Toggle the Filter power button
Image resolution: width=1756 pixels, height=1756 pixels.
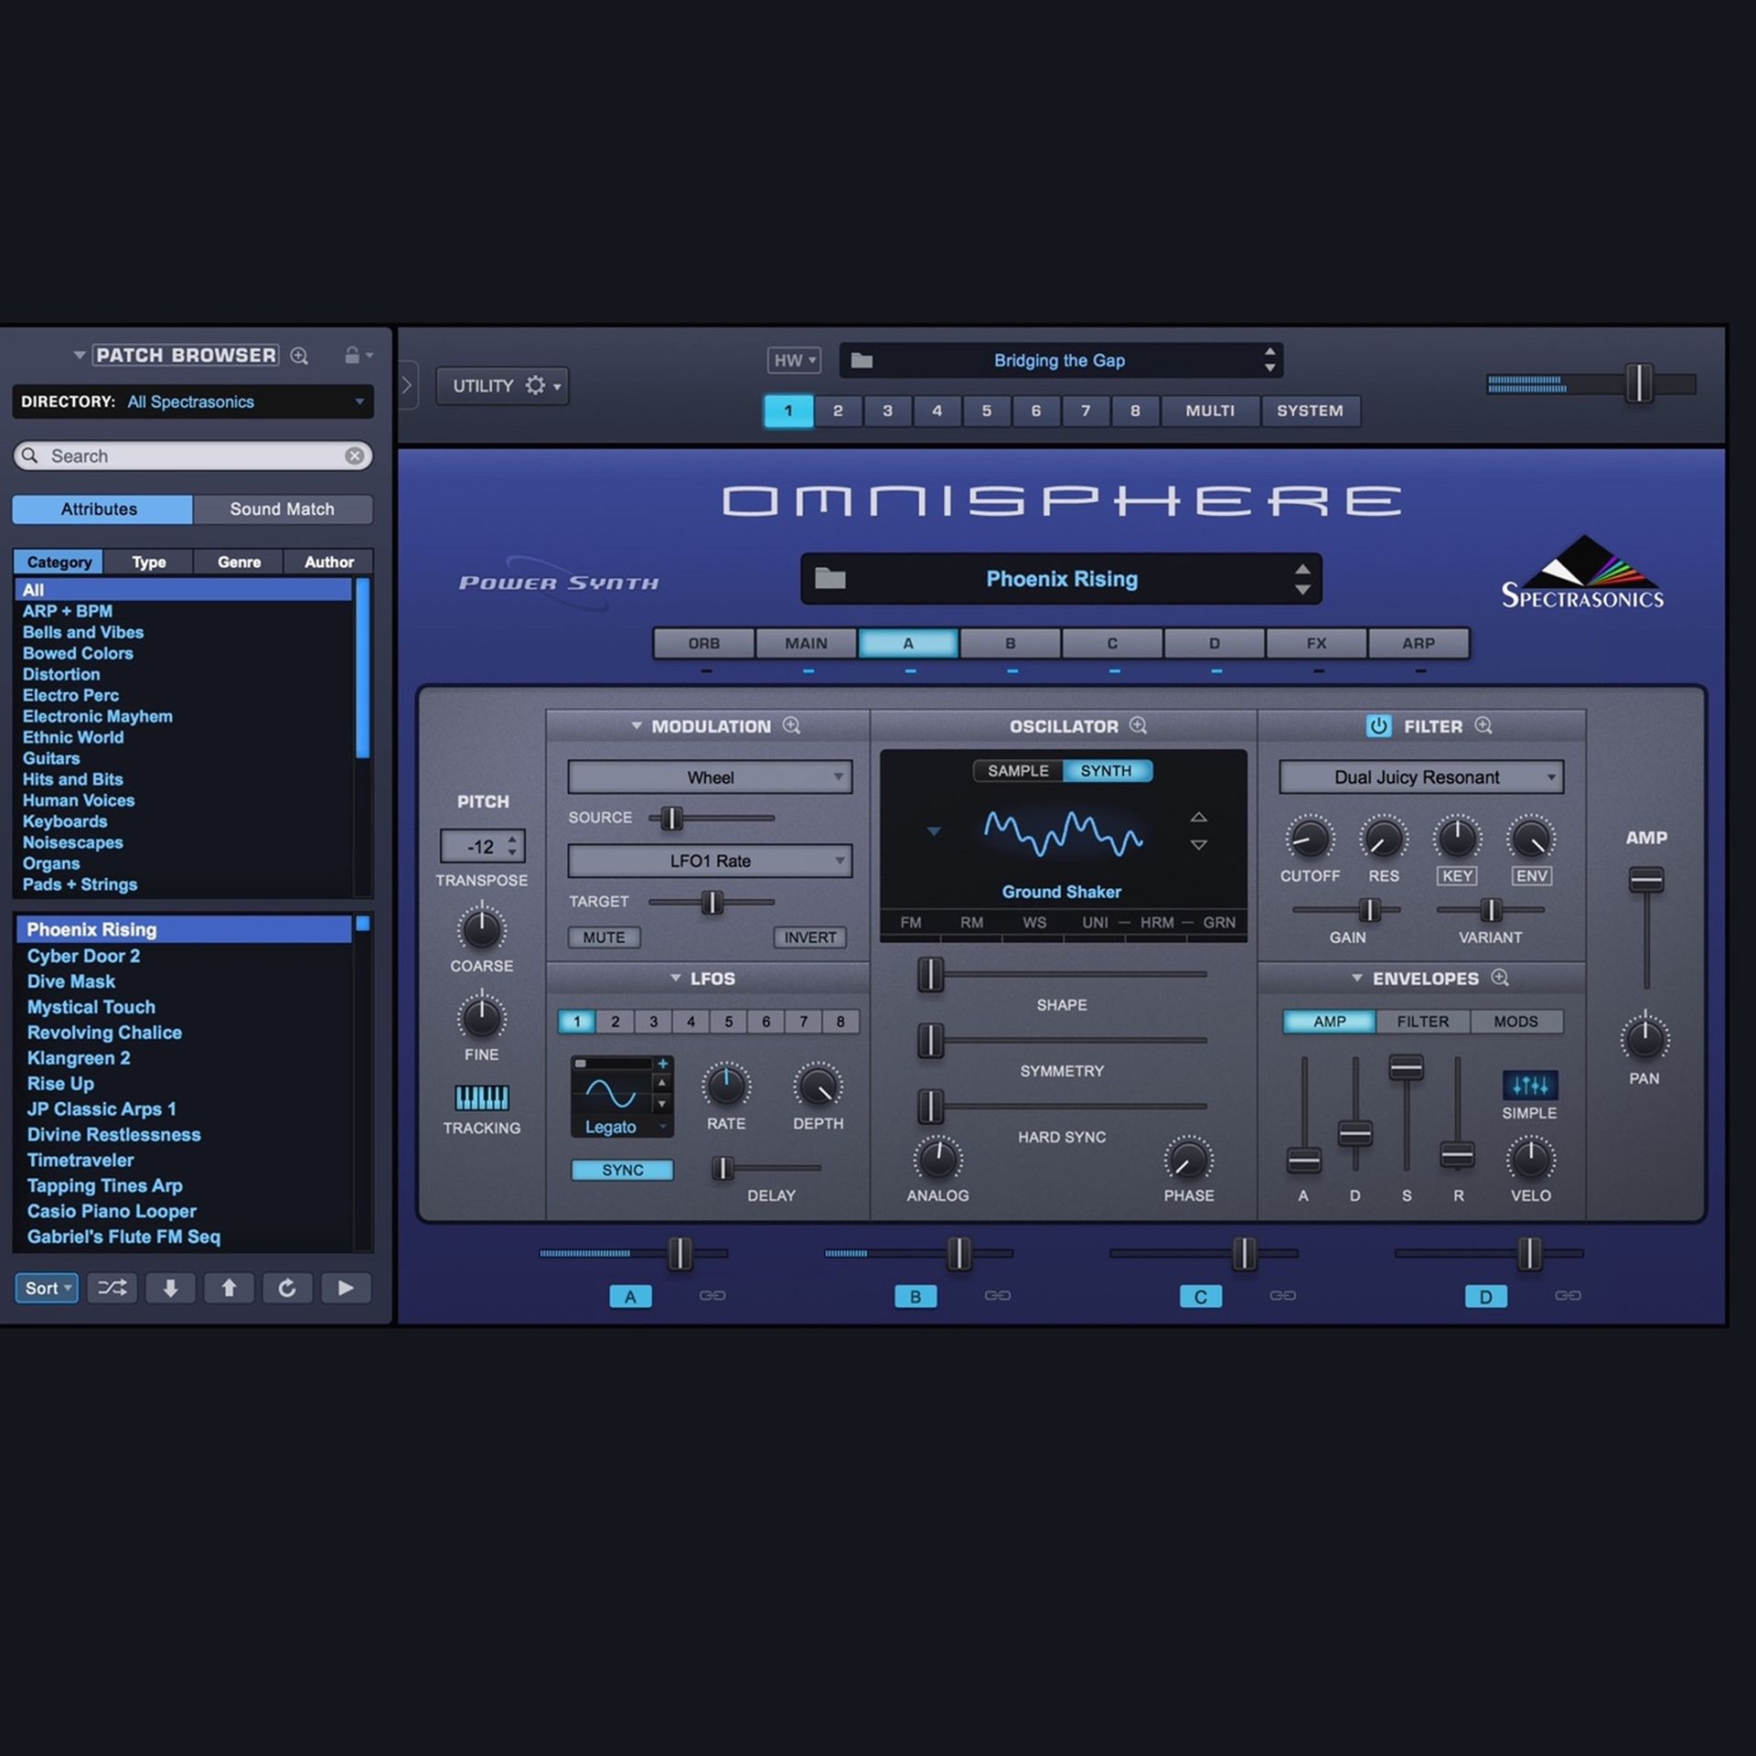click(x=1378, y=726)
